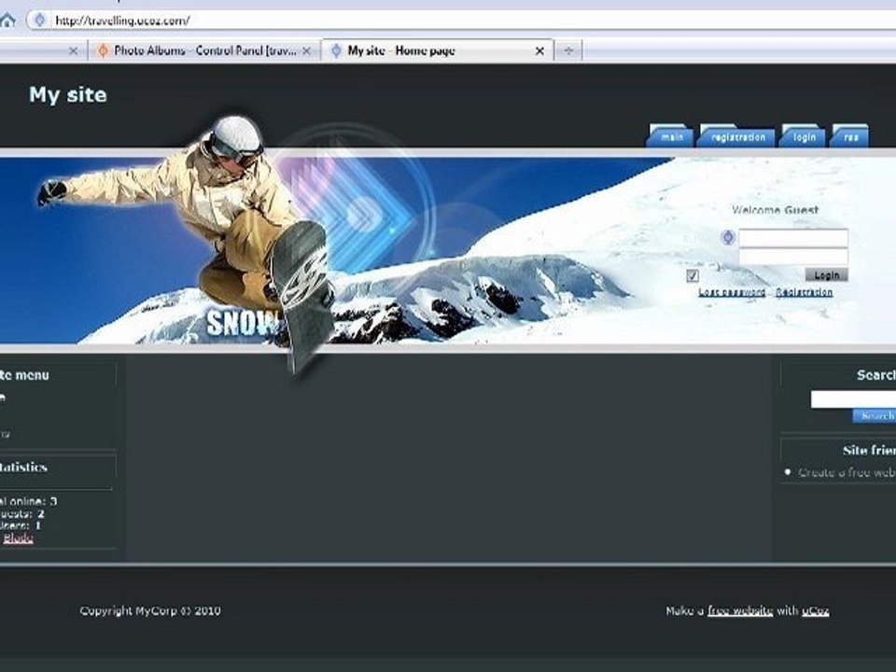
Task: Click the uID icon beside login field
Action: click(727, 237)
